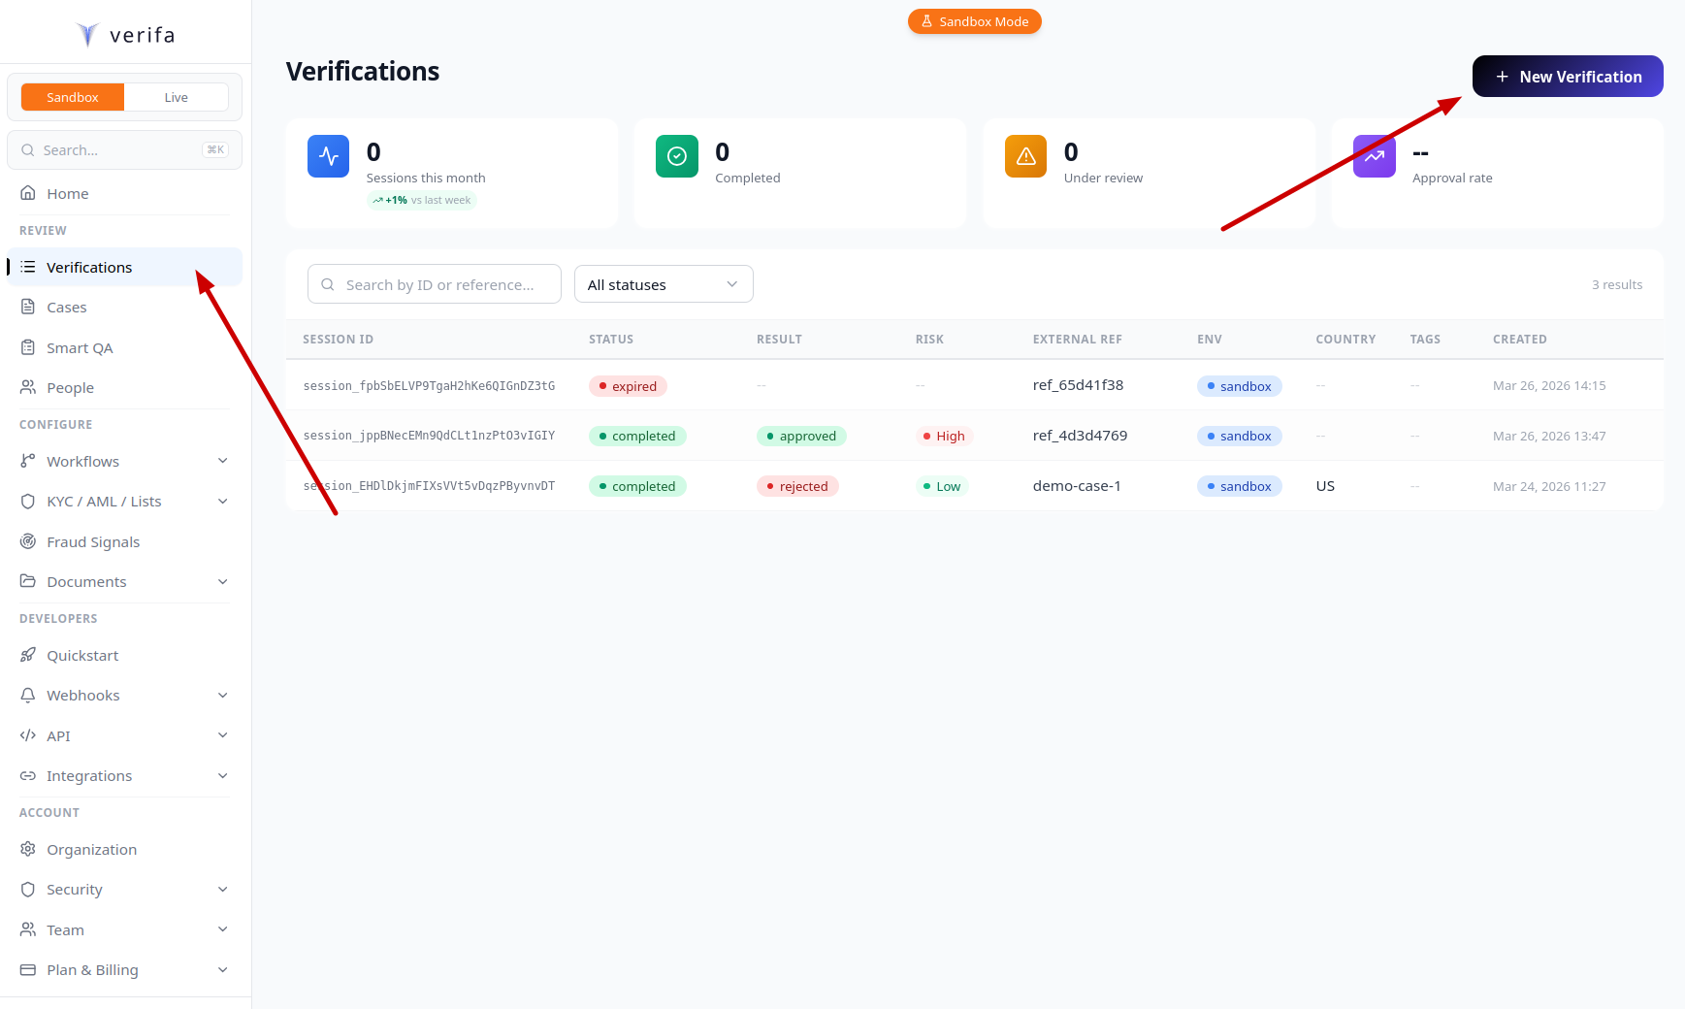This screenshot has width=1685, height=1009.
Task: Open the All statuses filter dropdown
Action: pos(663,283)
